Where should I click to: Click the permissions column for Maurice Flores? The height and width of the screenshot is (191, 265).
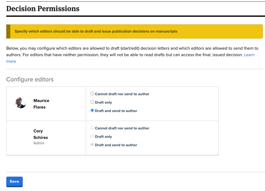coord(152,104)
